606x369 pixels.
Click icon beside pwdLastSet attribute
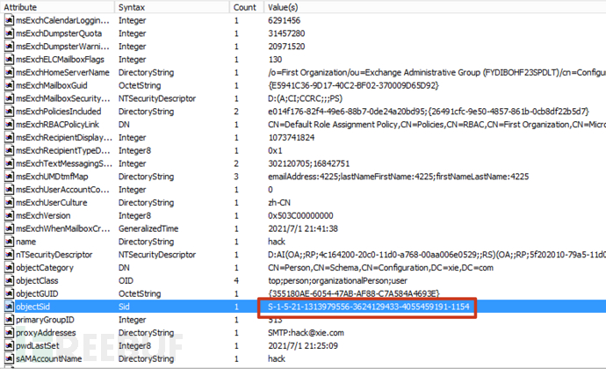[10, 346]
